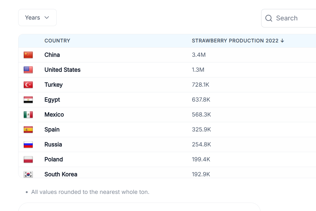Click the COUNTRY column header

coord(57,41)
